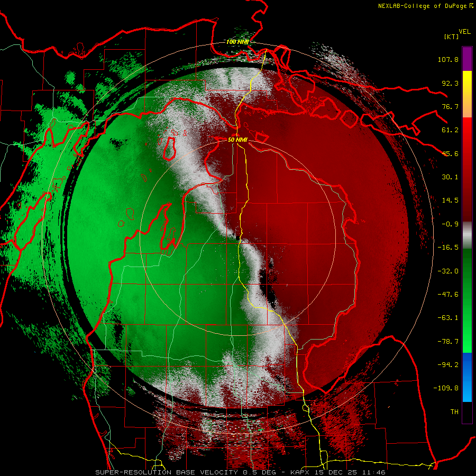Click the -63.1 velocity scale value
Screen dimensions: 476x476
(448, 318)
